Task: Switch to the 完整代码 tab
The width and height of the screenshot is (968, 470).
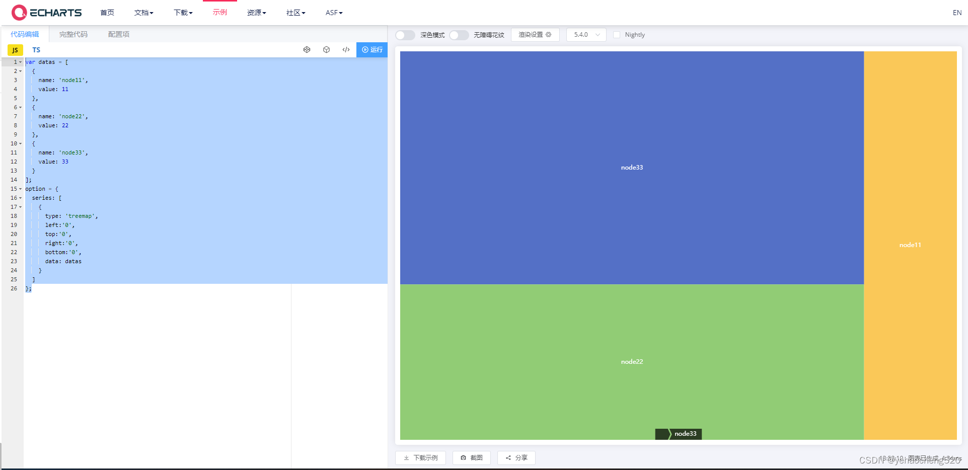Action: point(73,34)
